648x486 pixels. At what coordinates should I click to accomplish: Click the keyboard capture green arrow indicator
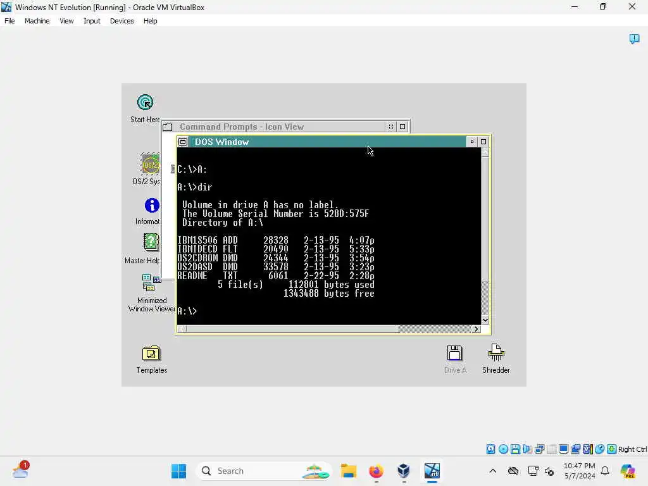[x=612, y=449]
